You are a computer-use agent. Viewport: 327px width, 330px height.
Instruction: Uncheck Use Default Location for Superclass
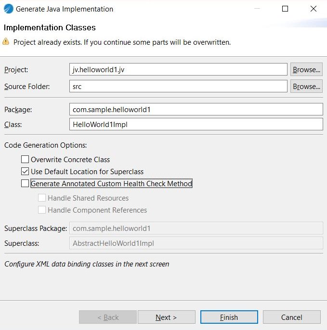pyautogui.click(x=25, y=171)
